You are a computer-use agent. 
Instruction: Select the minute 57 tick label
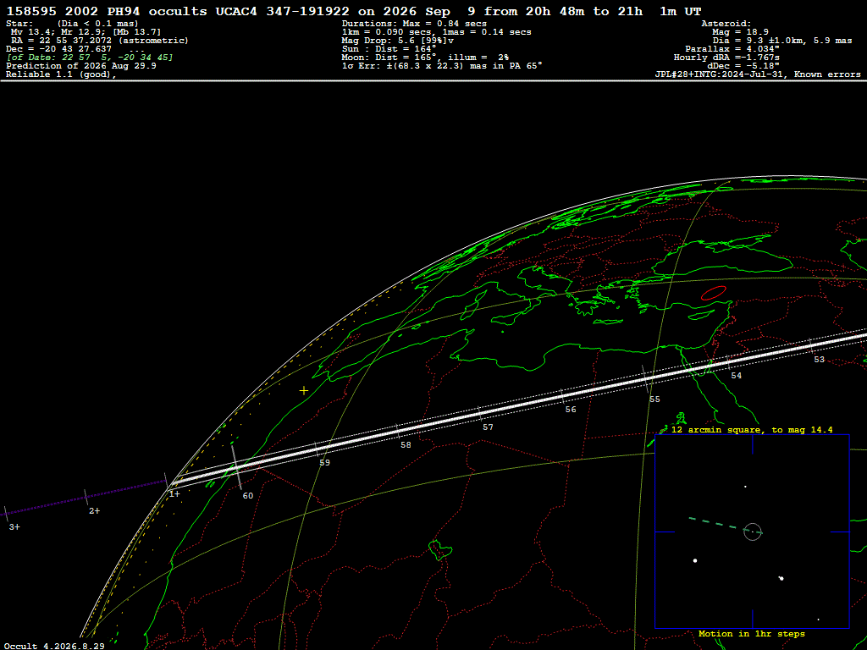488,427
